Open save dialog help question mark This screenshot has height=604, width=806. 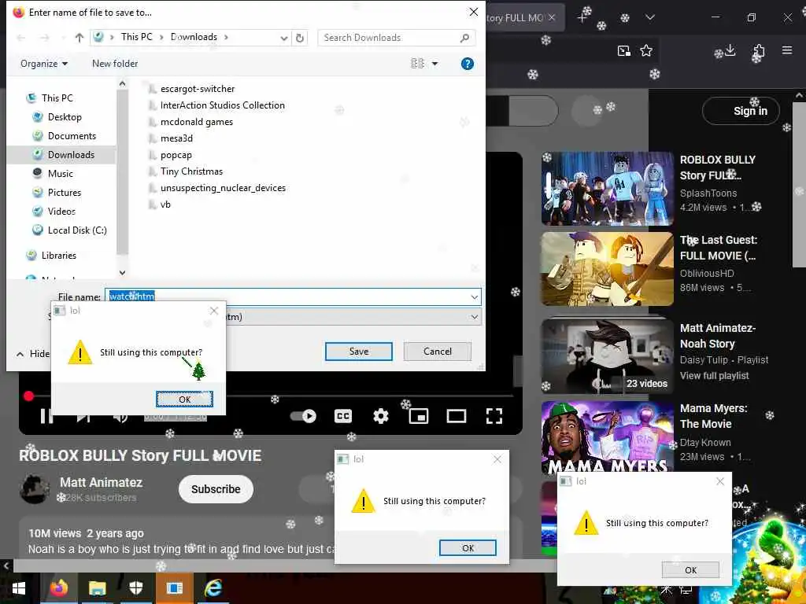pos(467,64)
